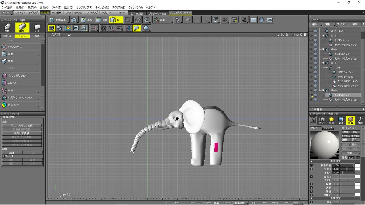Click the 123 numeric input icon
The height and width of the screenshot is (205, 365).
[x=76, y=28]
